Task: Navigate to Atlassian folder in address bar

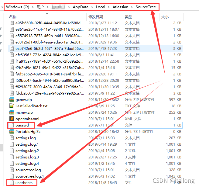Action: pos(120,7)
